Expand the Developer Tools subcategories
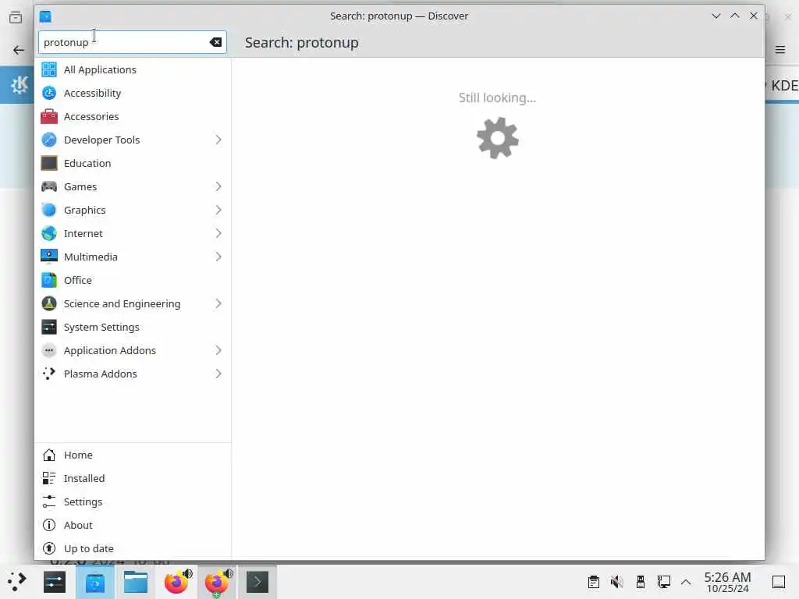Screen dimensions: 799x599 pyautogui.click(x=218, y=140)
